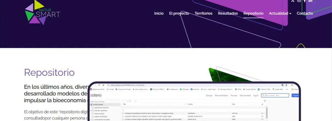Image resolution: width=332 pixels, height=121 pixels.
Task: Select the Repositorio navigation tab
Action: [253, 13]
